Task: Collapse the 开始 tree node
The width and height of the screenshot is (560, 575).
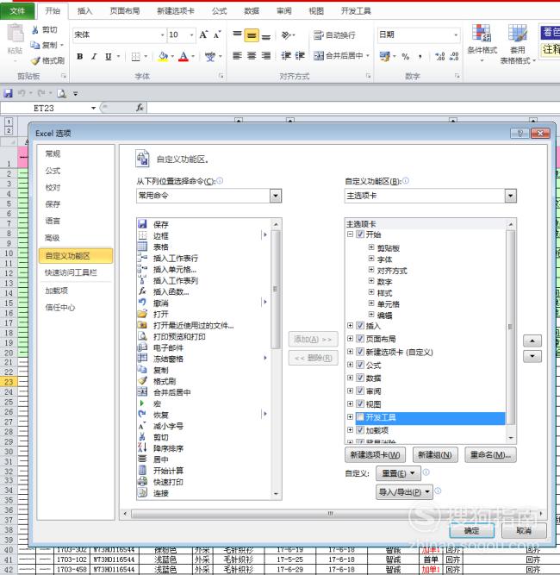Action: click(x=351, y=234)
